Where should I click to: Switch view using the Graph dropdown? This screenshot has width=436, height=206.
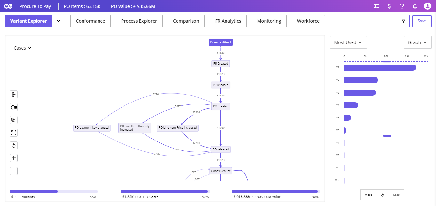pyautogui.click(x=417, y=42)
